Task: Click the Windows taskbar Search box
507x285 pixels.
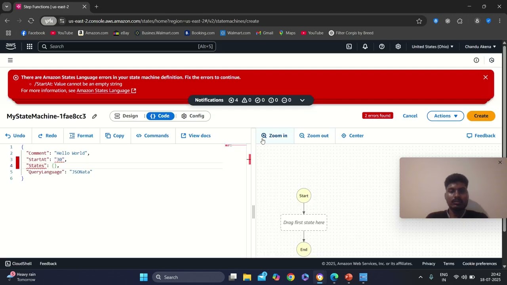Action: pyautogui.click(x=188, y=277)
